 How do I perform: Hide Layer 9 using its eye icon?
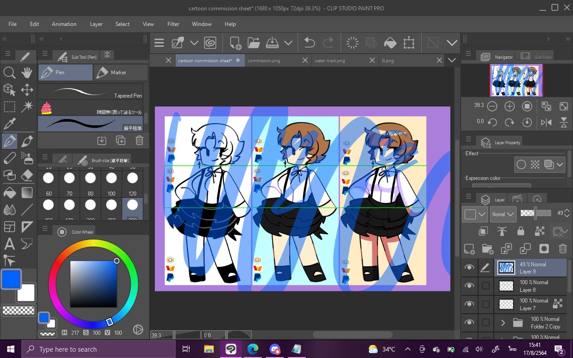(x=469, y=268)
